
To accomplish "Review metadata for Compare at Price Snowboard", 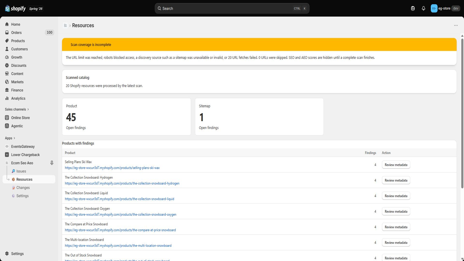I will coord(396,227).
